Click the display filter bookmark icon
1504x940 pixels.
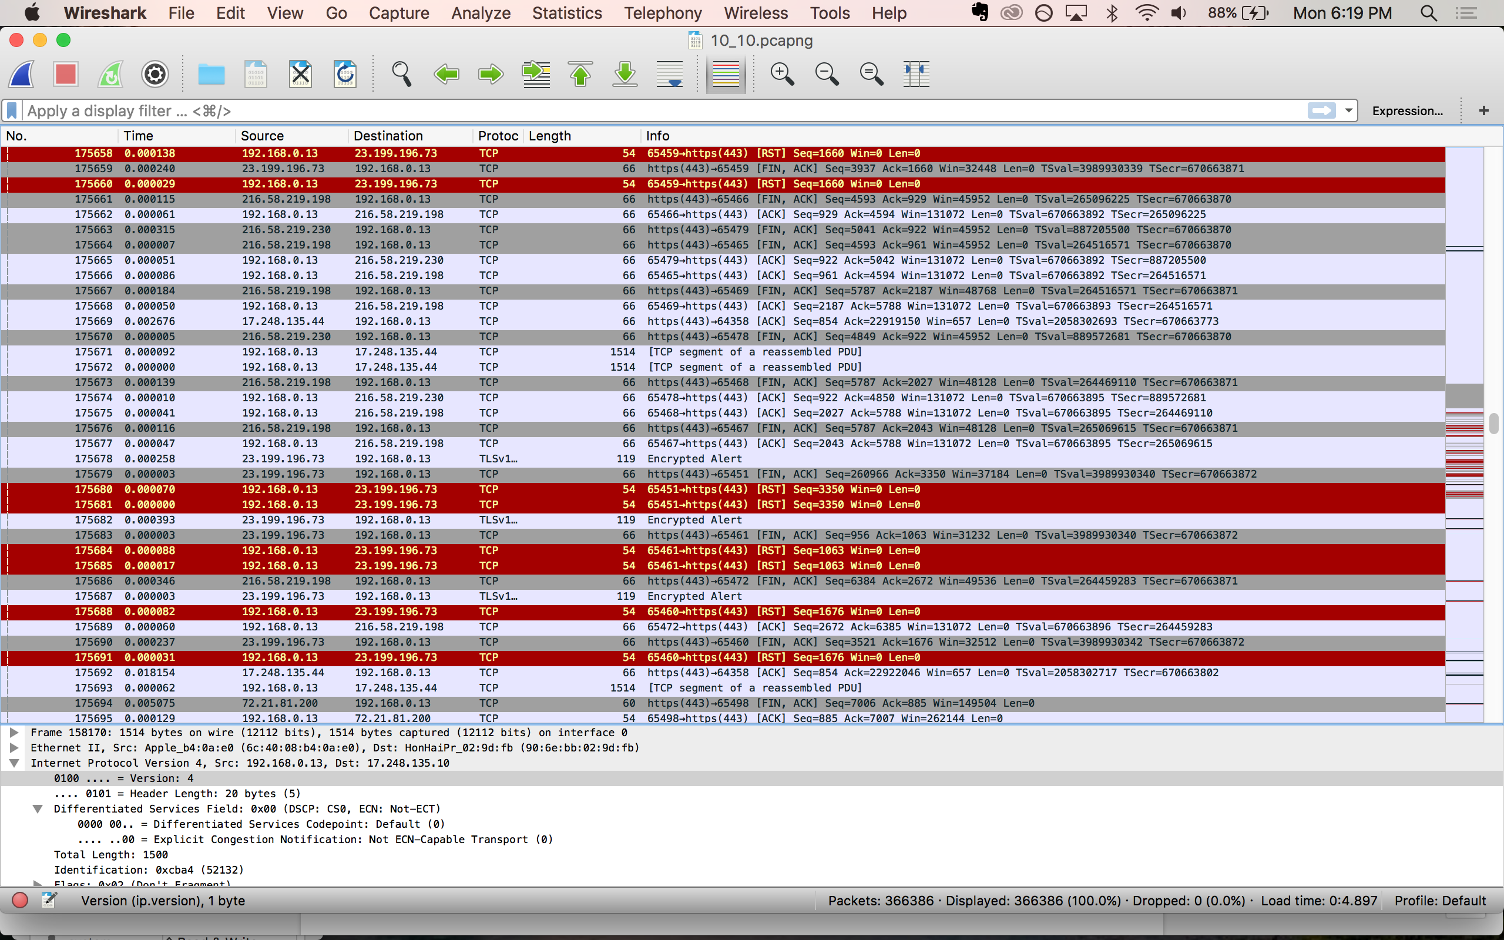[12, 110]
